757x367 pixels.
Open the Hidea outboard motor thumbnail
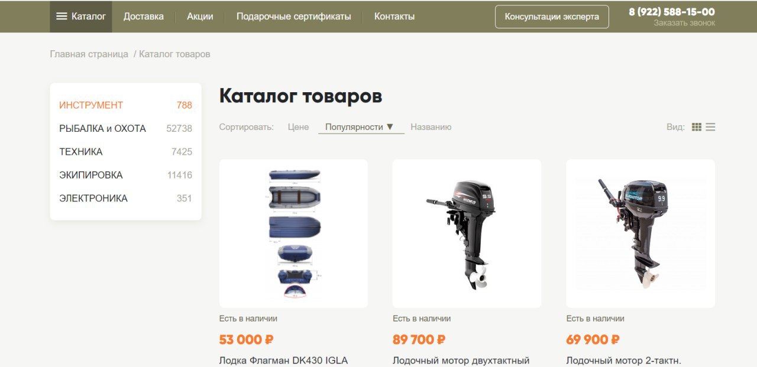(x=467, y=233)
